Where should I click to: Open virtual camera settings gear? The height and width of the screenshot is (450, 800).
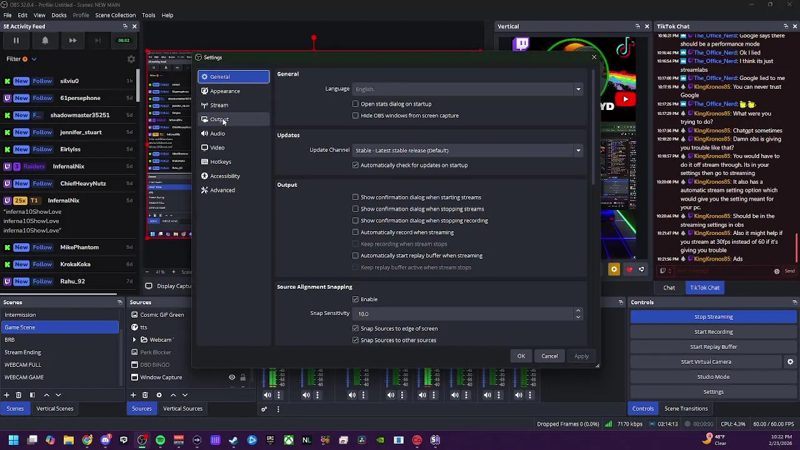(790, 362)
